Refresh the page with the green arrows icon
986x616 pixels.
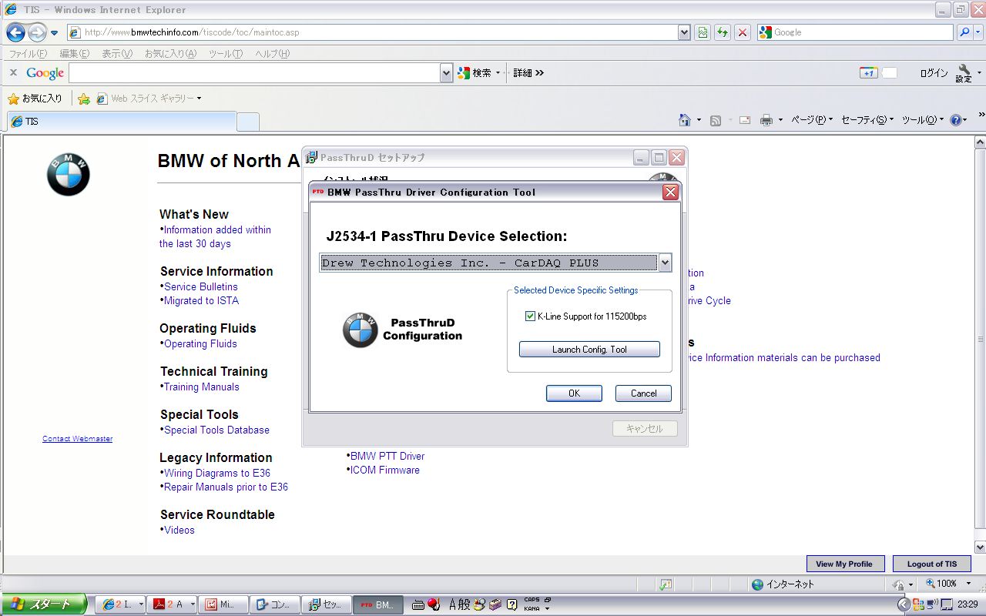tap(723, 32)
